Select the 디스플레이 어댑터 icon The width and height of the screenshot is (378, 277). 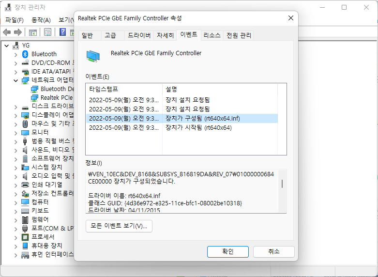pos(25,115)
